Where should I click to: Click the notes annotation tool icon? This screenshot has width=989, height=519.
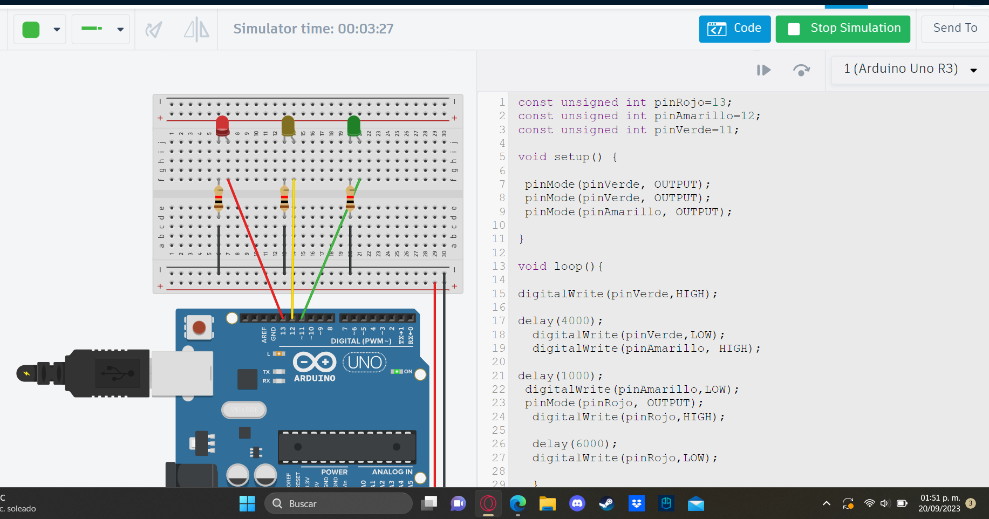tap(154, 30)
